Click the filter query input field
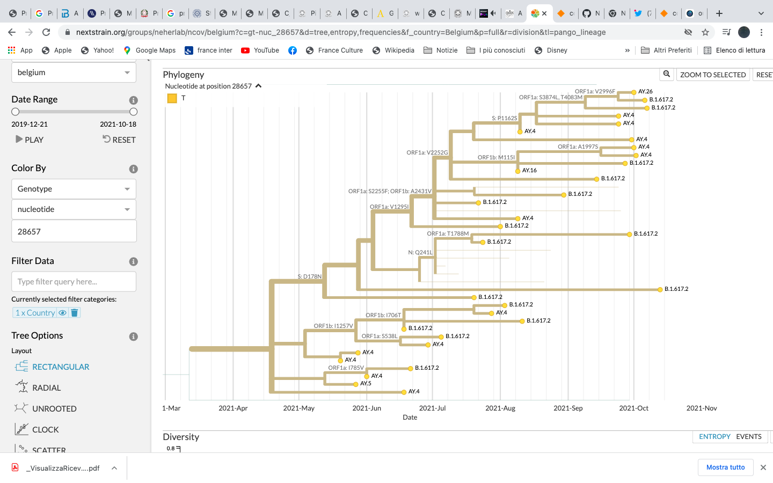 click(x=74, y=281)
